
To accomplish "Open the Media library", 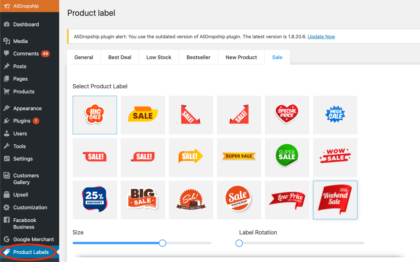I will [21, 41].
